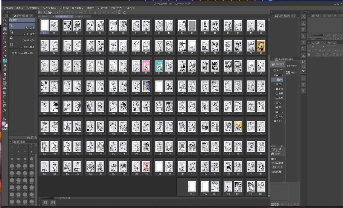Screen dimensions: 343x208
Task: Select the rectangular Selection area tool
Action: [x=5, y=38]
